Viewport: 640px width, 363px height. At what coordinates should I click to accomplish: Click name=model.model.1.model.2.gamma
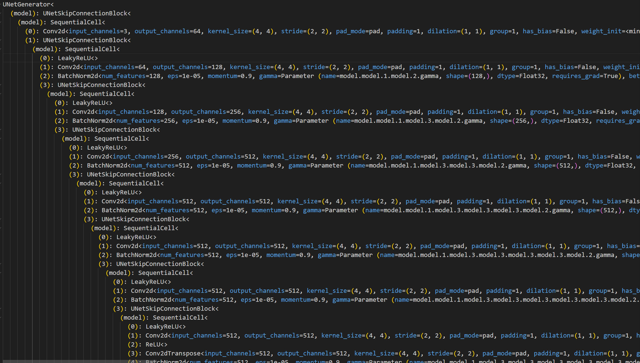pos(380,76)
